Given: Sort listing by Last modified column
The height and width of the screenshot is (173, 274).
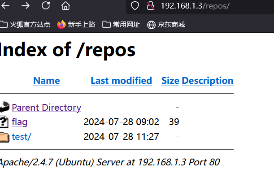Looking at the screenshot, I should click(121, 81).
